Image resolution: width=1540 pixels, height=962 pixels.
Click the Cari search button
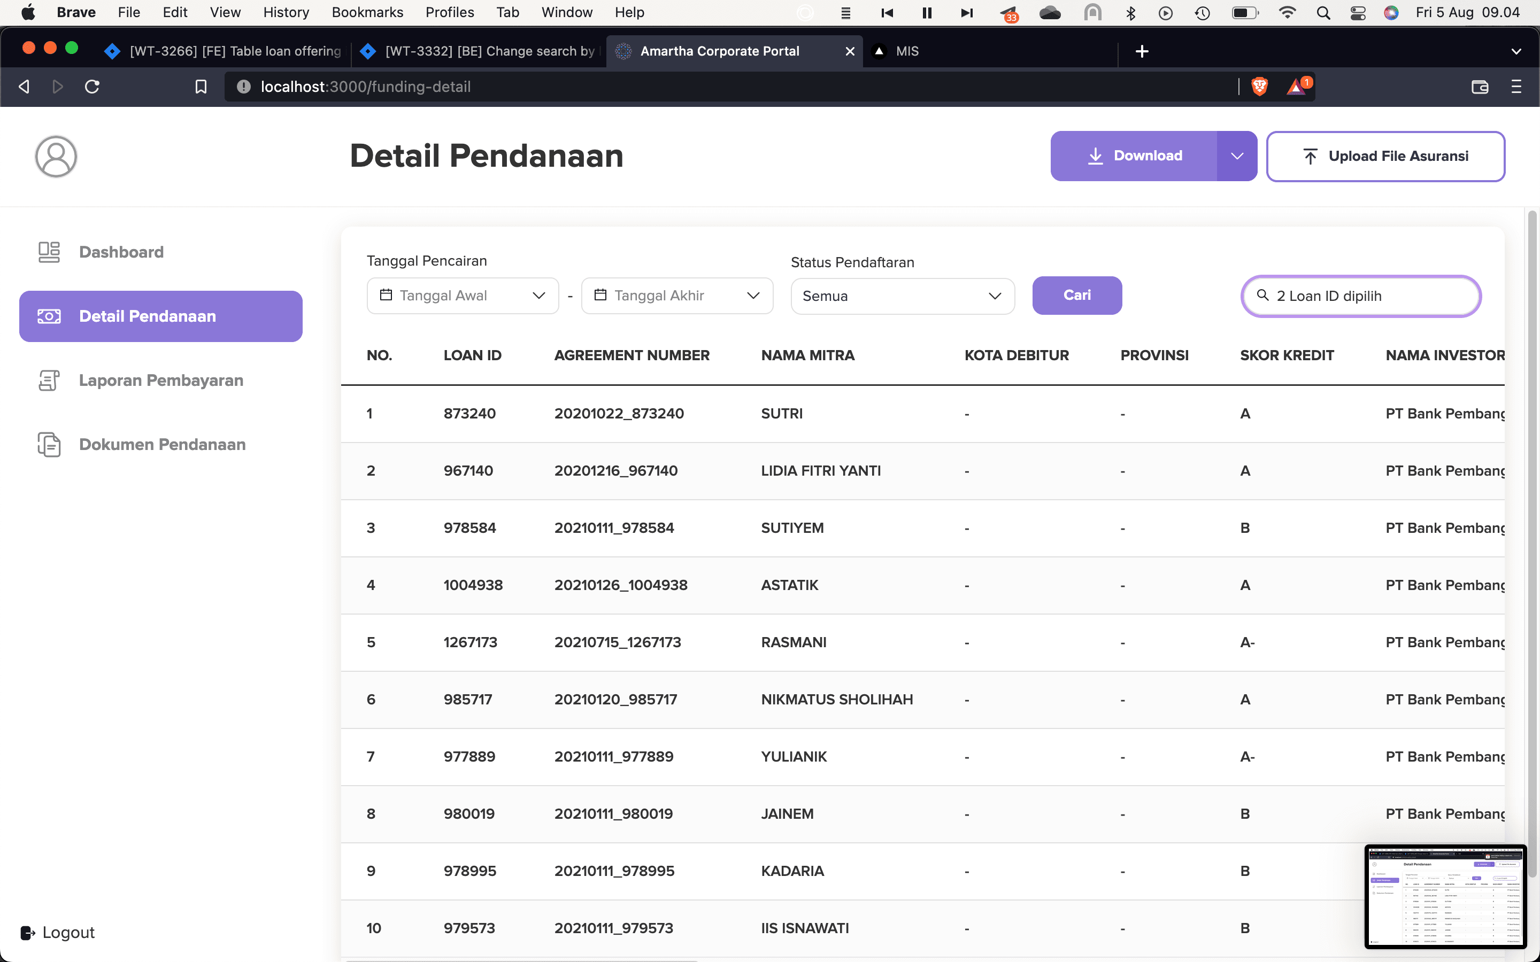pyautogui.click(x=1077, y=295)
